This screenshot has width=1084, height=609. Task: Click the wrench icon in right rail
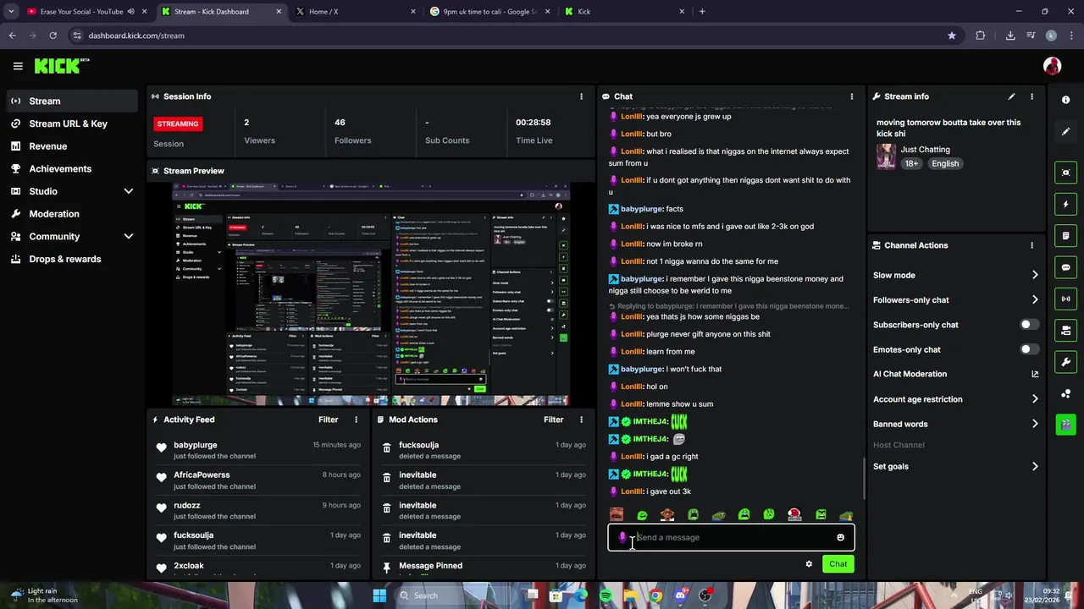pyautogui.click(x=1065, y=362)
